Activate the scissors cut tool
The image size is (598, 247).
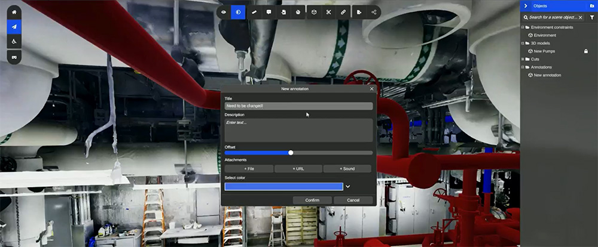point(328,12)
